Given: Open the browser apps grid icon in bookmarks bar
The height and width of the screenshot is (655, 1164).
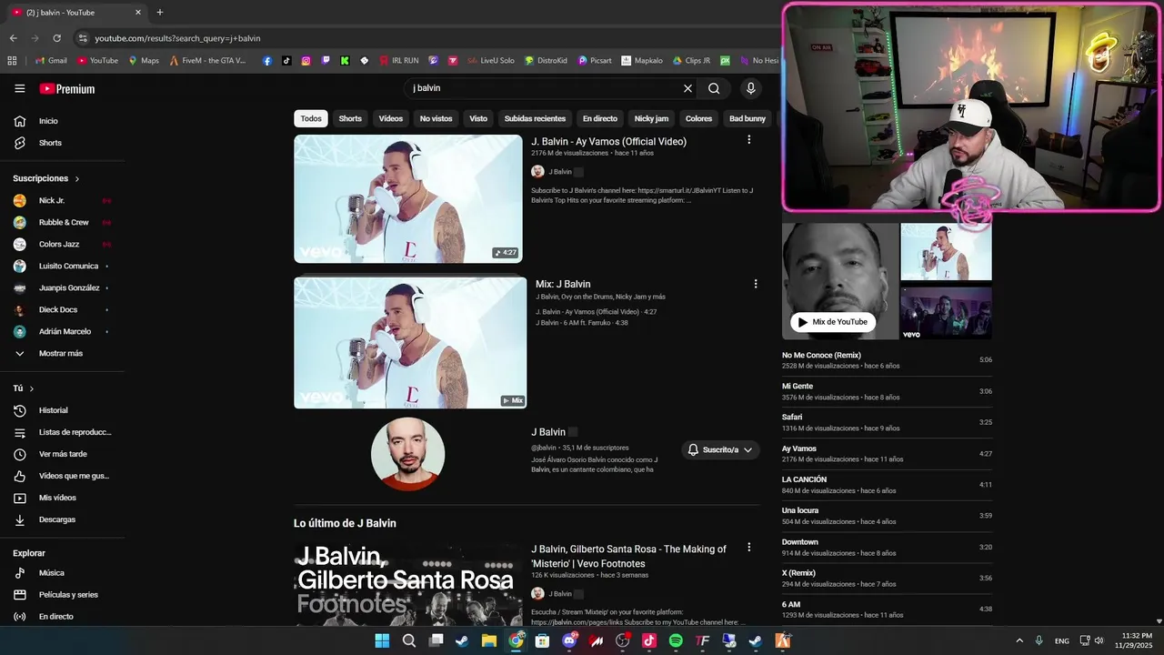Looking at the screenshot, I should (12, 61).
